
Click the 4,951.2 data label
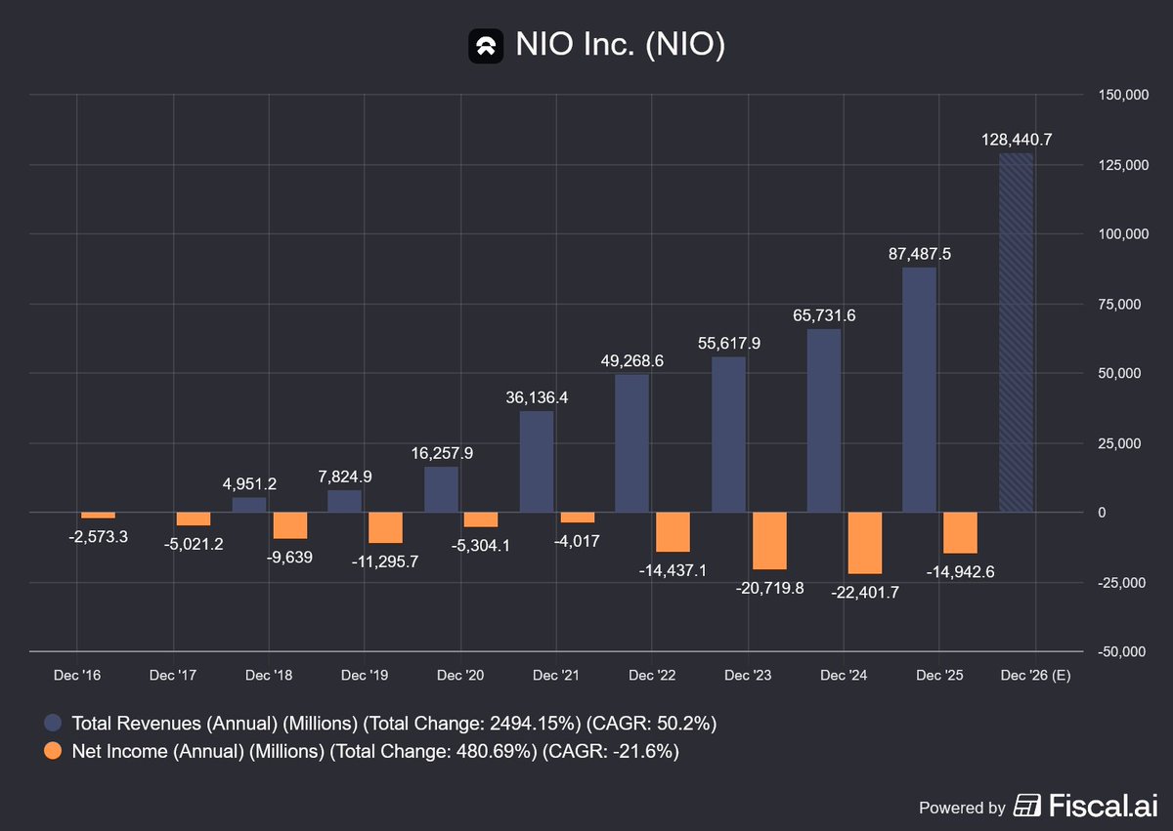249,483
